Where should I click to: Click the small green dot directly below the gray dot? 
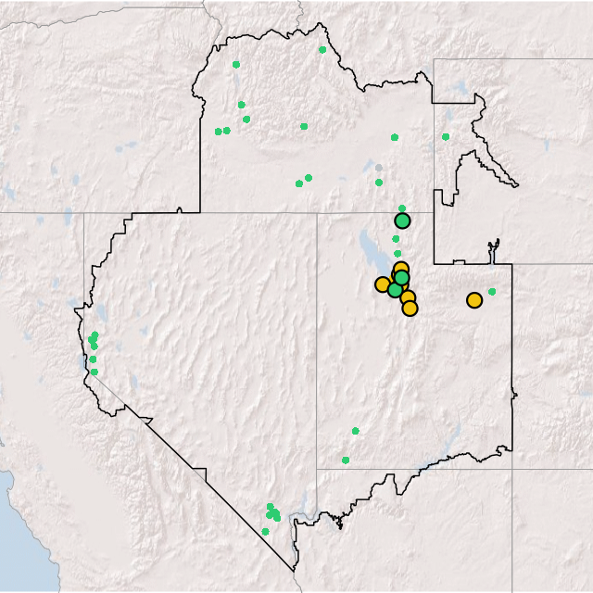point(379,183)
